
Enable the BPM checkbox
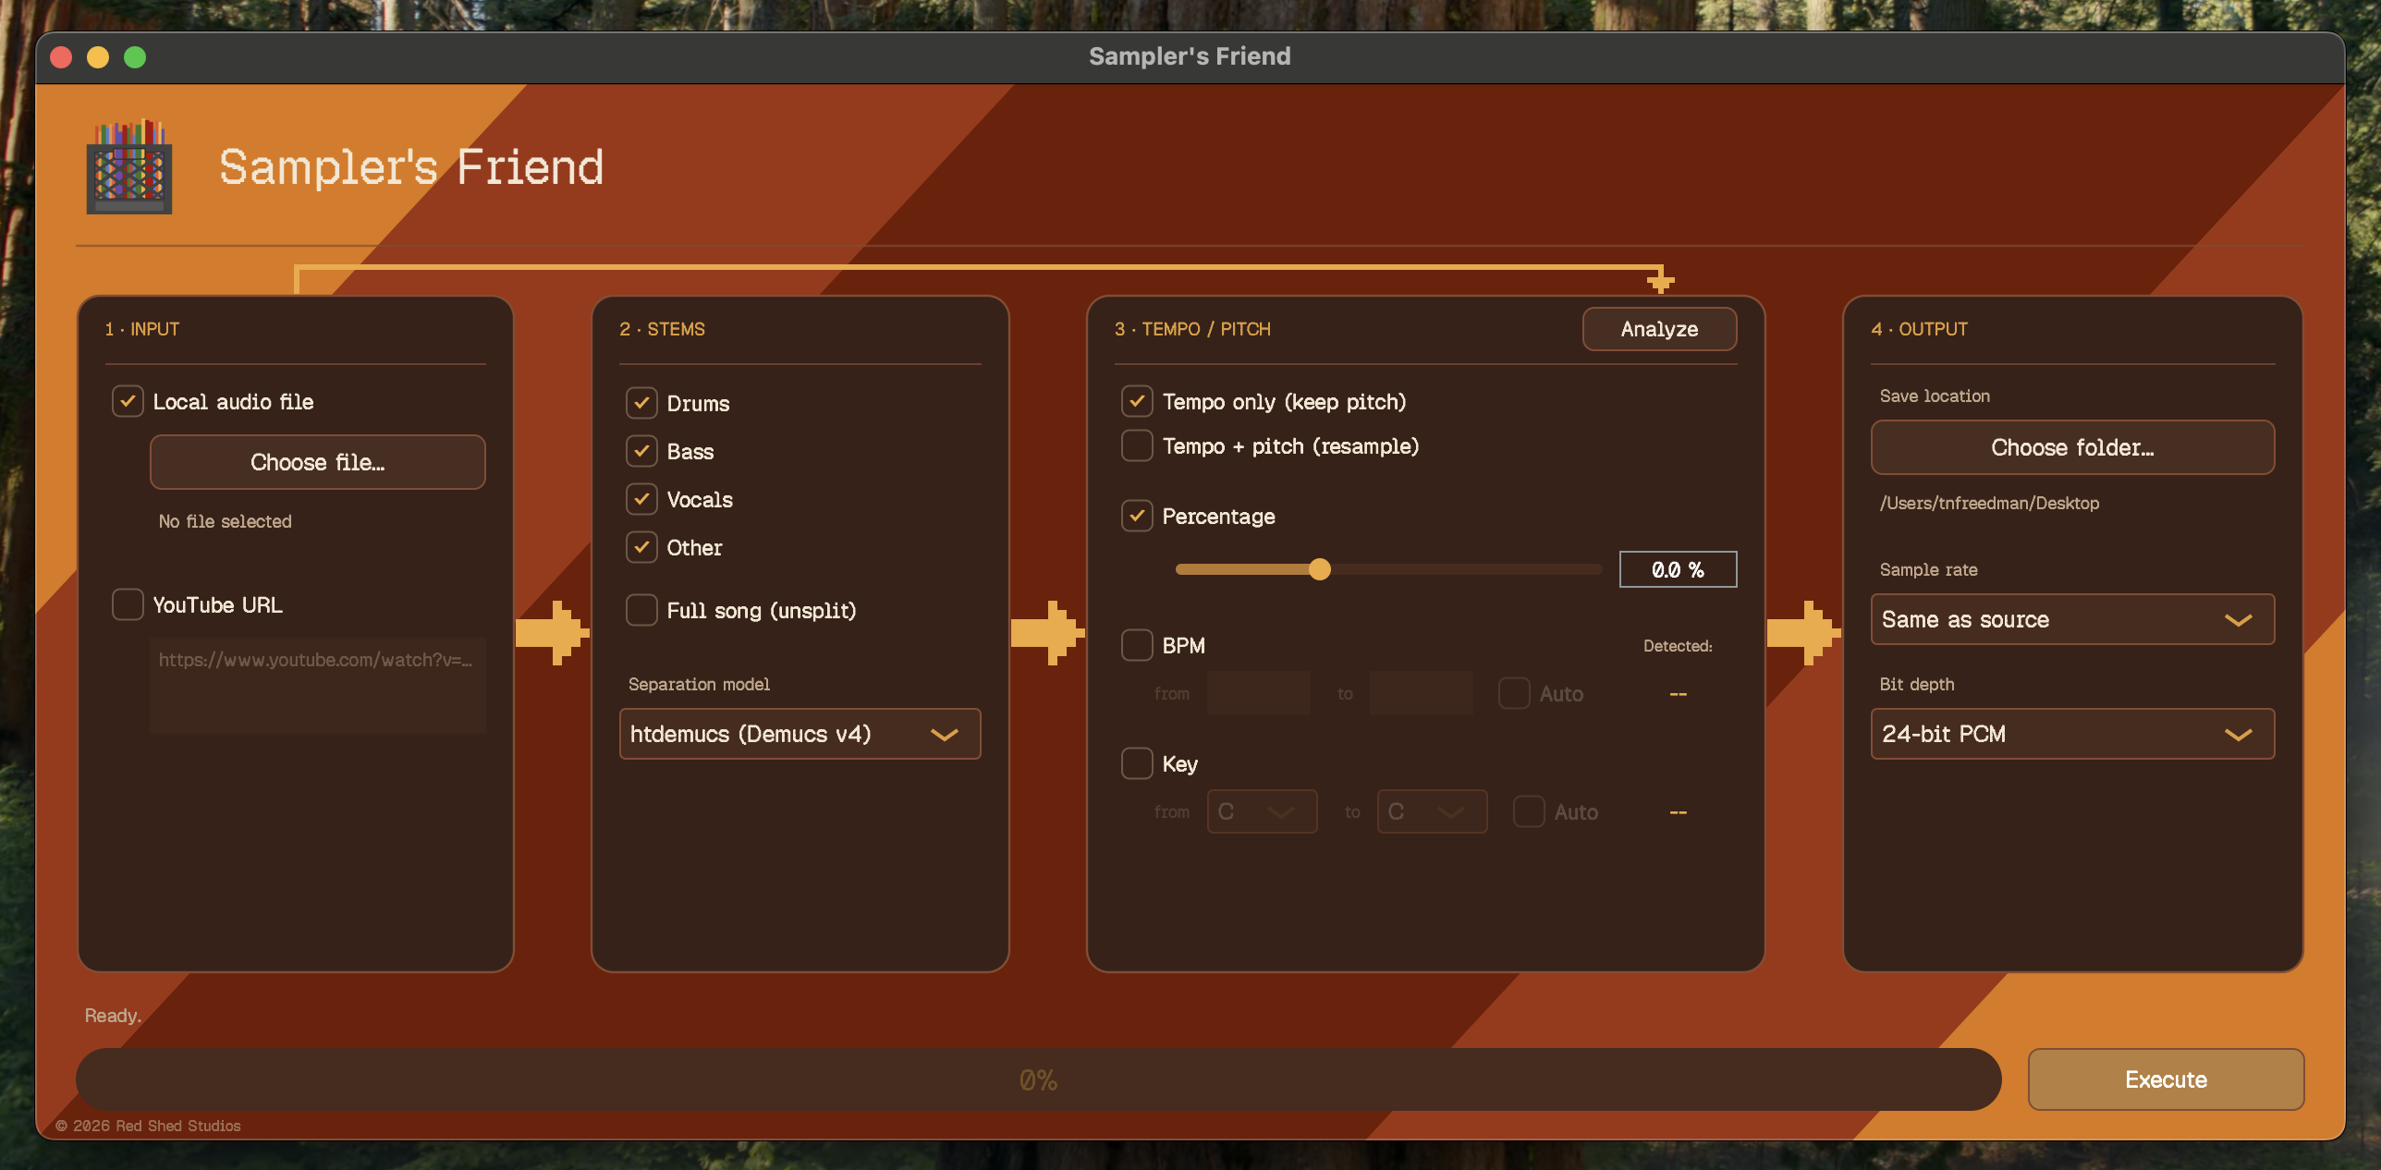click(x=1137, y=645)
